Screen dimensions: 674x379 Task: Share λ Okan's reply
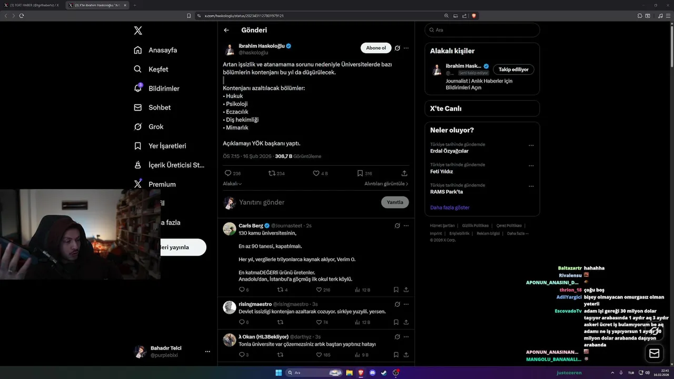406,355
